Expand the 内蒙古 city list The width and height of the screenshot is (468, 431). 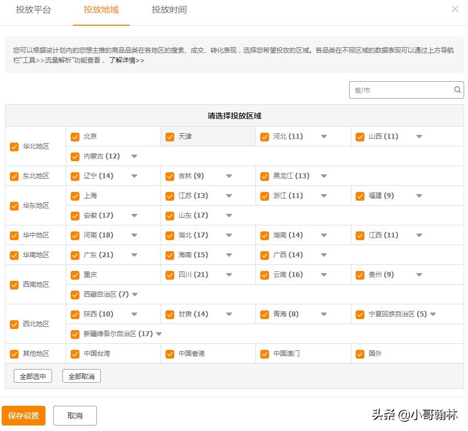tap(134, 156)
